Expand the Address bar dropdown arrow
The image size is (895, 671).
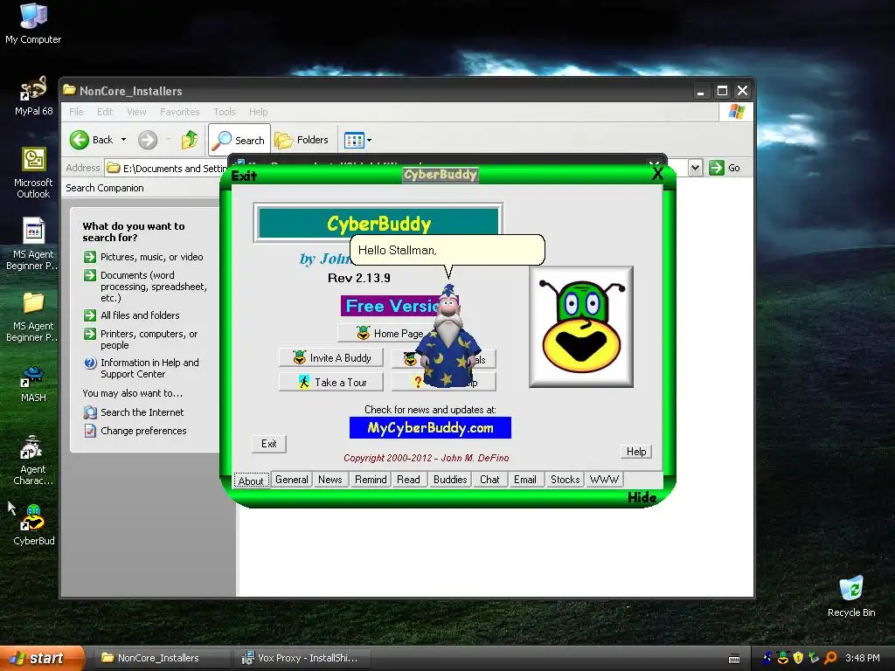click(695, 168)
